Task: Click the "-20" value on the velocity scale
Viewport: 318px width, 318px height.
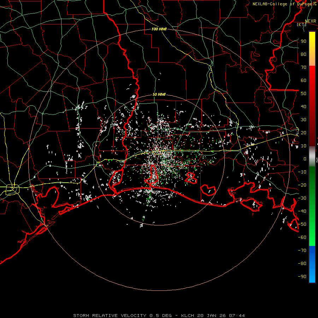Action: coord(302,185)
